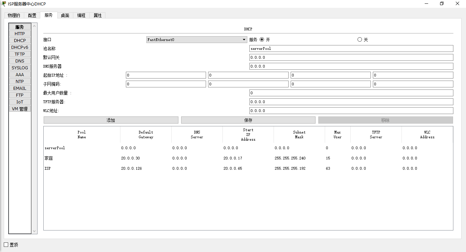This screenshot has height=252, width=466.
Task: Open the EMAIL service
Action: pyautogui.click(x=20, y=88)
